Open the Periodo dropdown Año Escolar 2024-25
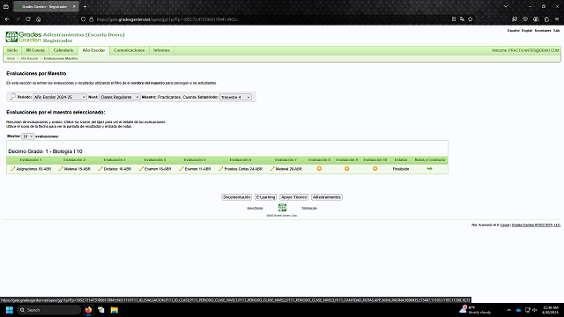Screen dimensions: 564x317 tap(60, 97)
